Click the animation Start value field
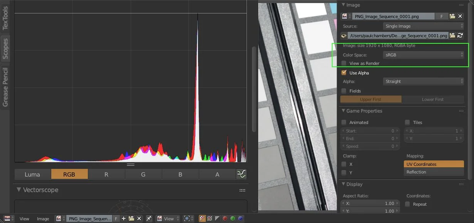This screenshot has height=223, width=474. [370, 131]
